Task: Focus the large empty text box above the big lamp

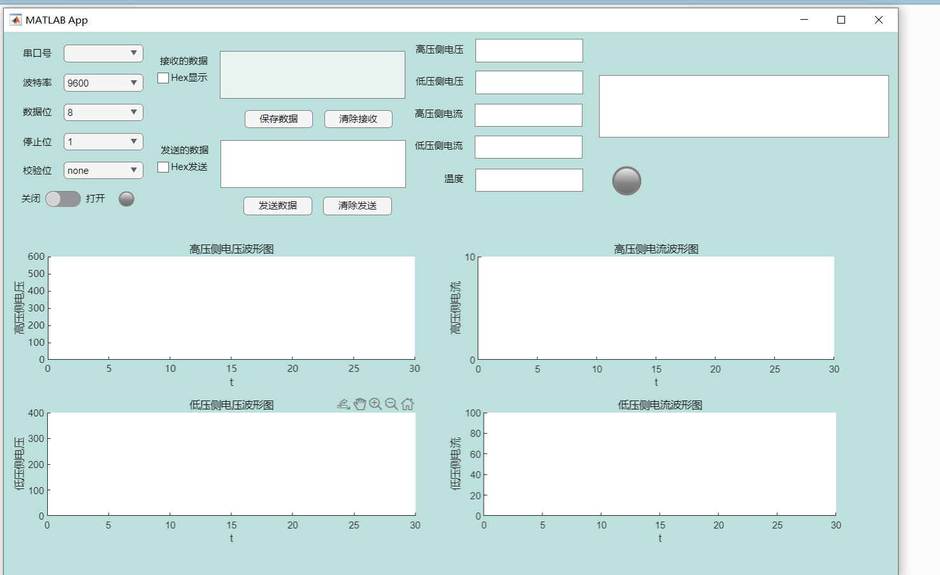Action: (744, 106)
